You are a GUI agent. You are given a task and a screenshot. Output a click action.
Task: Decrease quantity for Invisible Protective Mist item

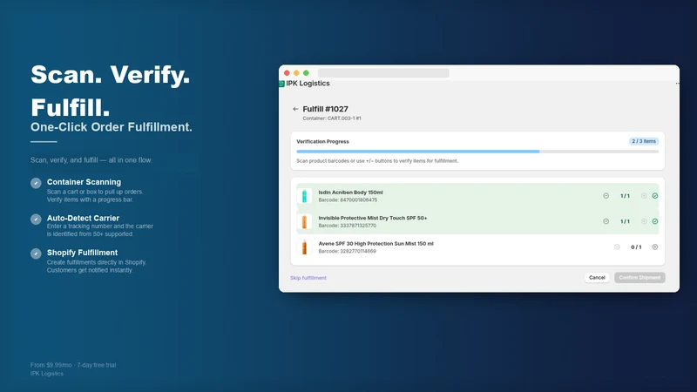[x=606, y=221]
